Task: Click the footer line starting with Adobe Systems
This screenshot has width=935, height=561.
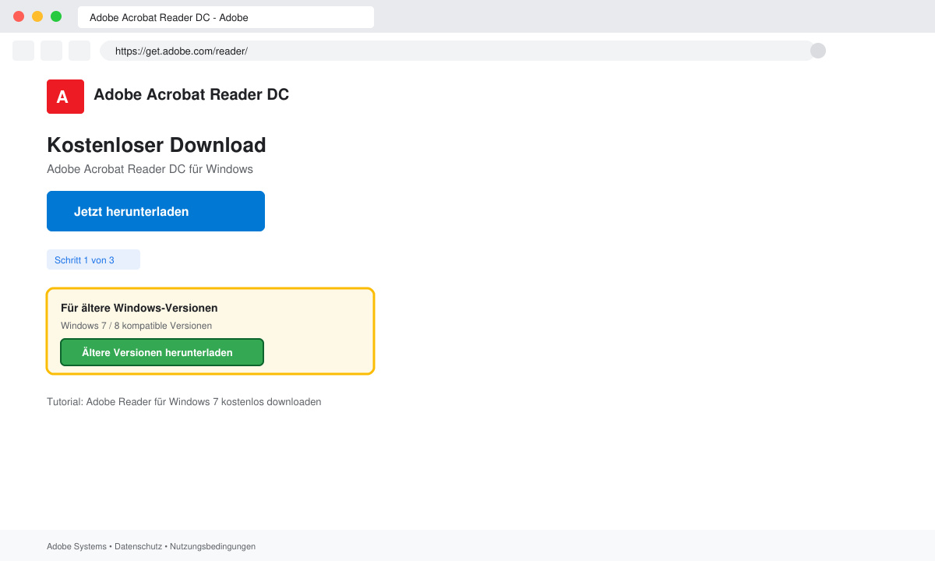Action: (151, 546)
